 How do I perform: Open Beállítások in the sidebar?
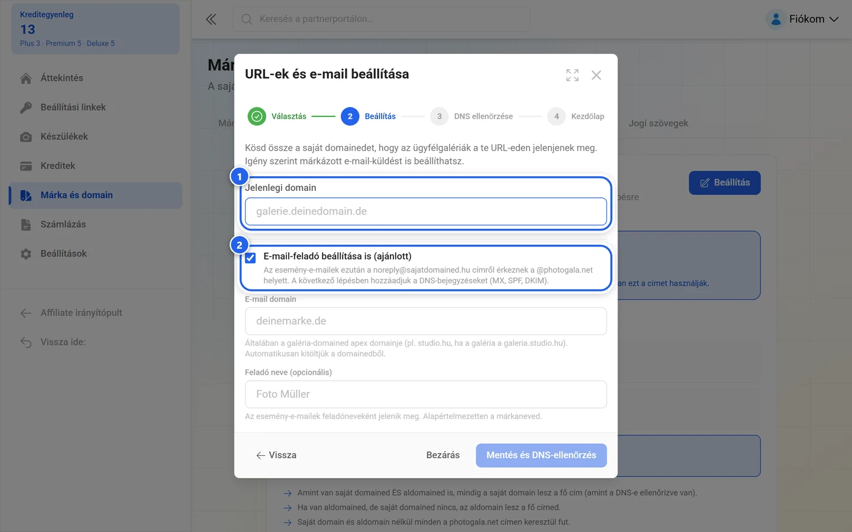[96, 254]
